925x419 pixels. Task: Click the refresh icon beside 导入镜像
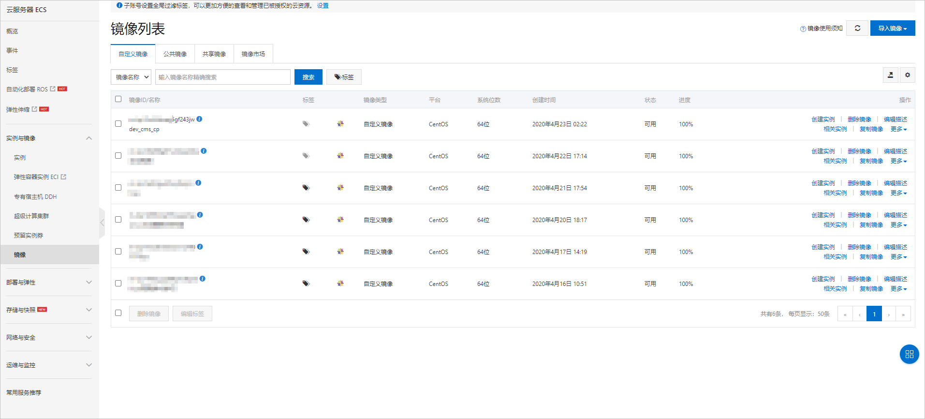coord(857,28)
